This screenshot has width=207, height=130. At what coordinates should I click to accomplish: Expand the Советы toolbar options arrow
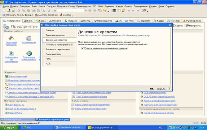pos(72,15)
